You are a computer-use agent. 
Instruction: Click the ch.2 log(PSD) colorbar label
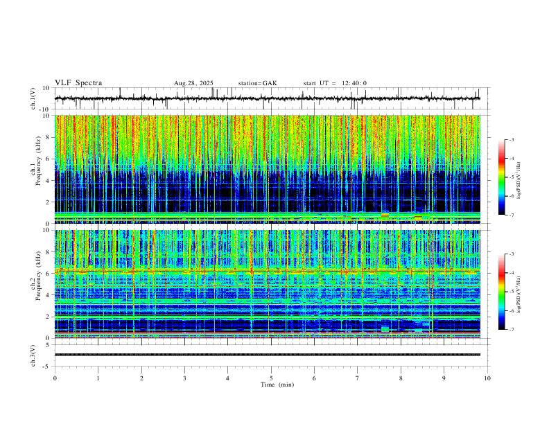(519, 294)
